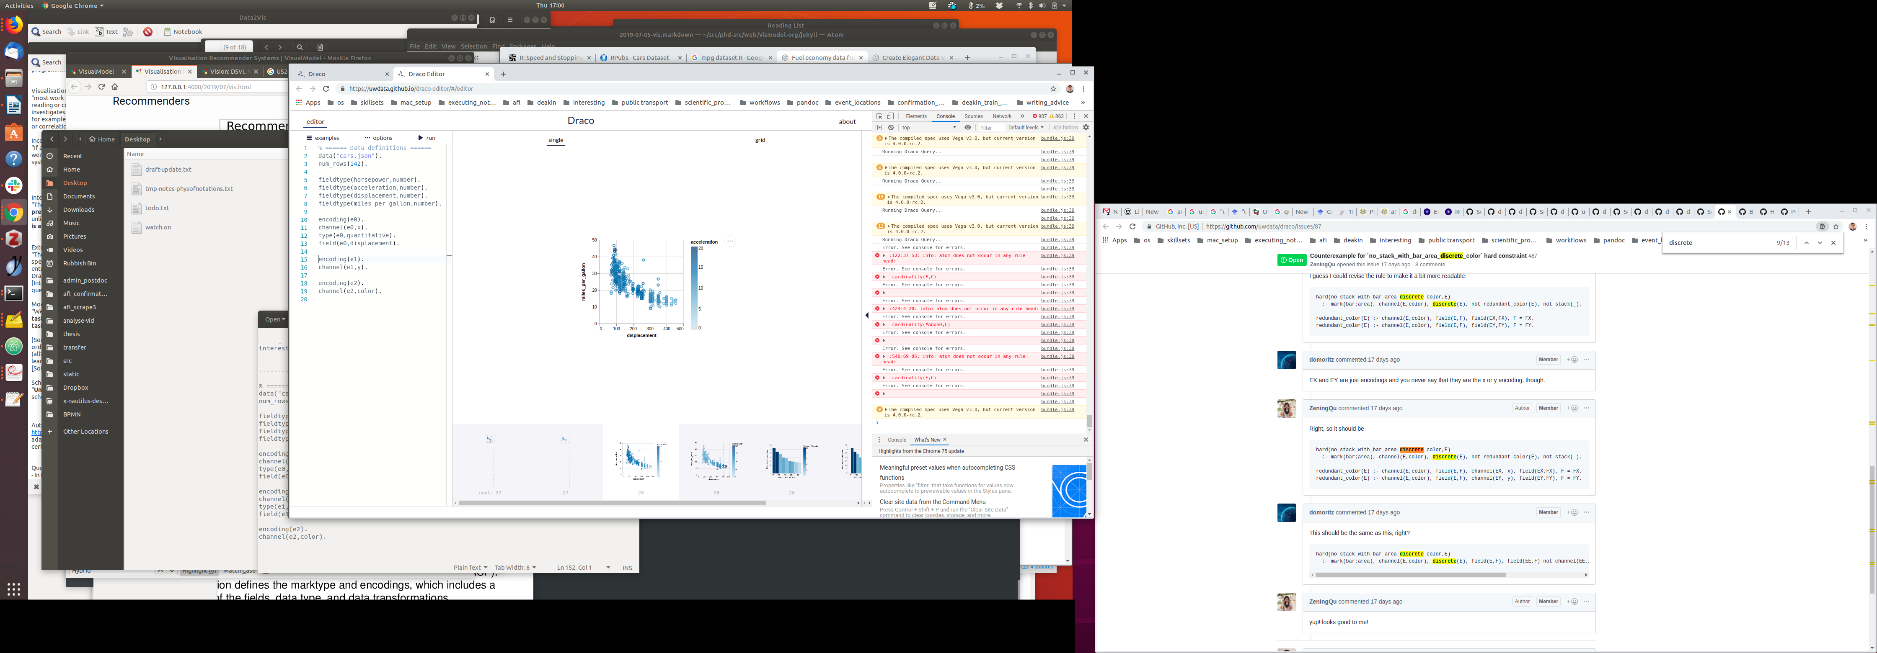Screen dimensions: 1877x653
Task: Show the console sidebar
Action: tap(879, 127)
